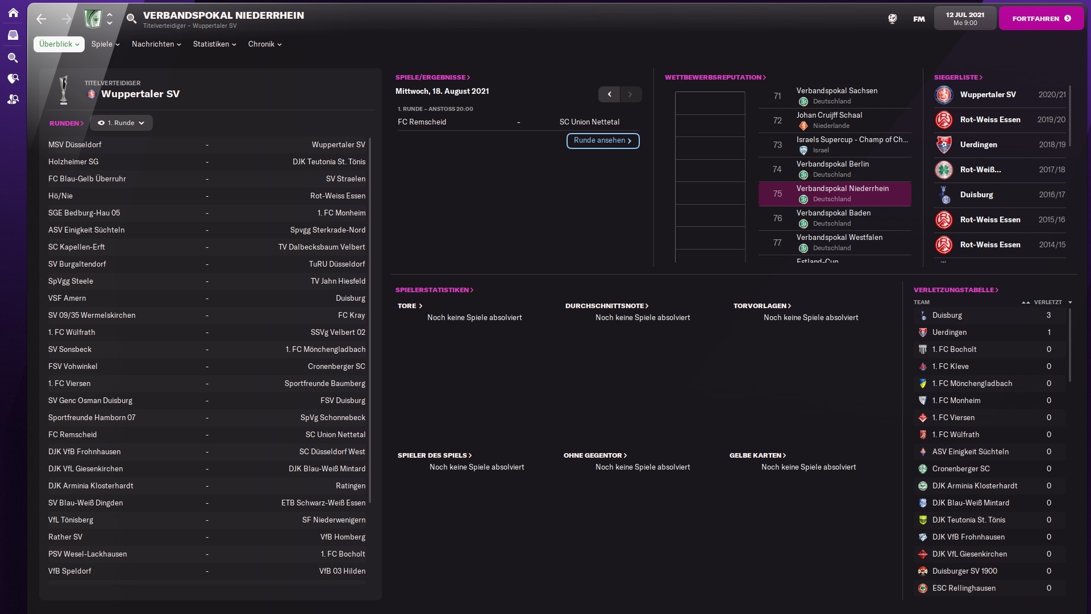This screenshot has height=614, width=1091.
Task: Click the search icon beside competition title
Action: pyautogui.click(x=131, y=19)
